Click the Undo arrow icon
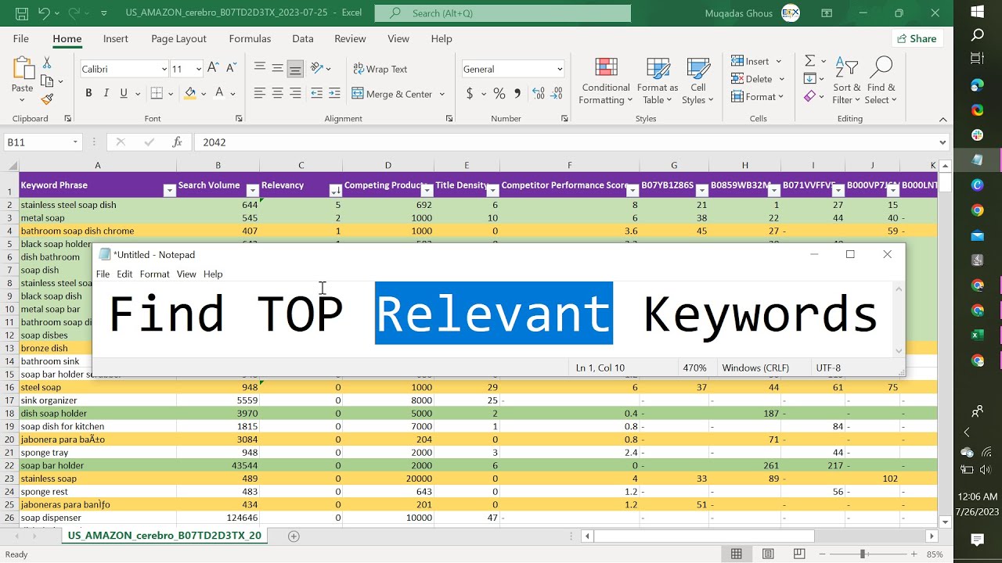 pyautogui.click(x=44, y=13)
